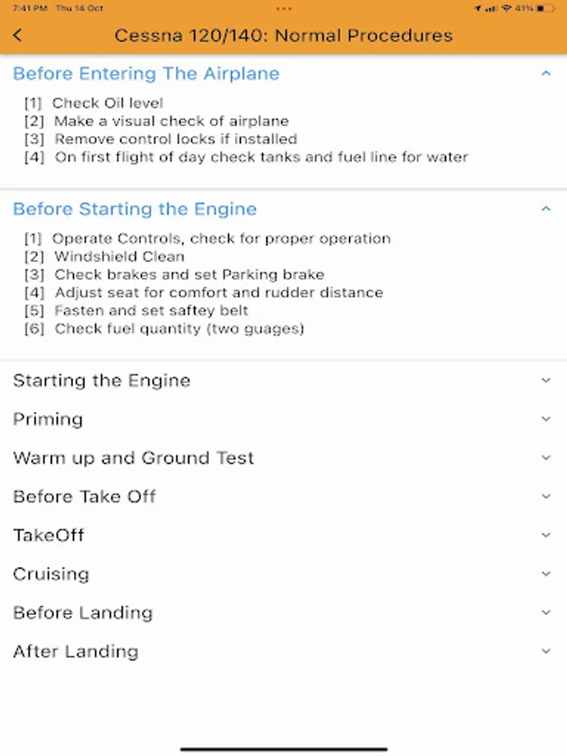The width and height of the screenshot is (567, 756).
Task: Click the After Landing chevron
Action: [x=546, y=651]
